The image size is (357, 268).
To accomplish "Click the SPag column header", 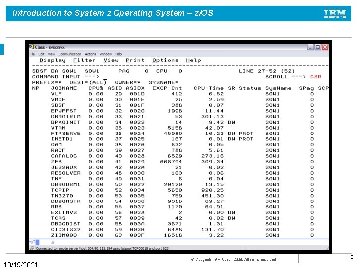I will coord(306,88).
